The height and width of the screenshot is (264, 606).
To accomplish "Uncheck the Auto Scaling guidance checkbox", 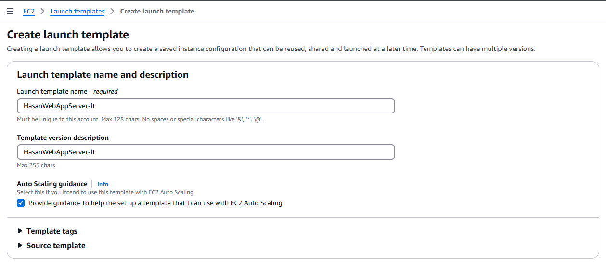I will point(21,203).
